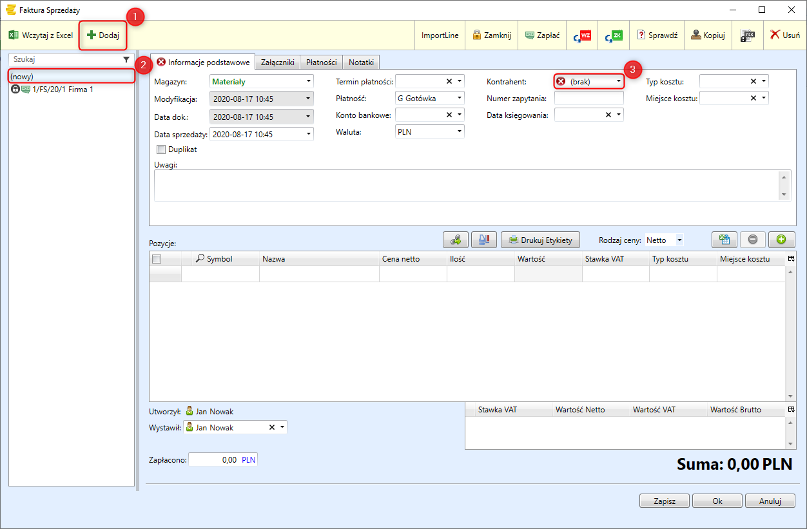The width and height of the screenshot is (807, 529).
Task: Expand the Płatność G Gotówka dropdown
Action: click(x=459, y=99)
